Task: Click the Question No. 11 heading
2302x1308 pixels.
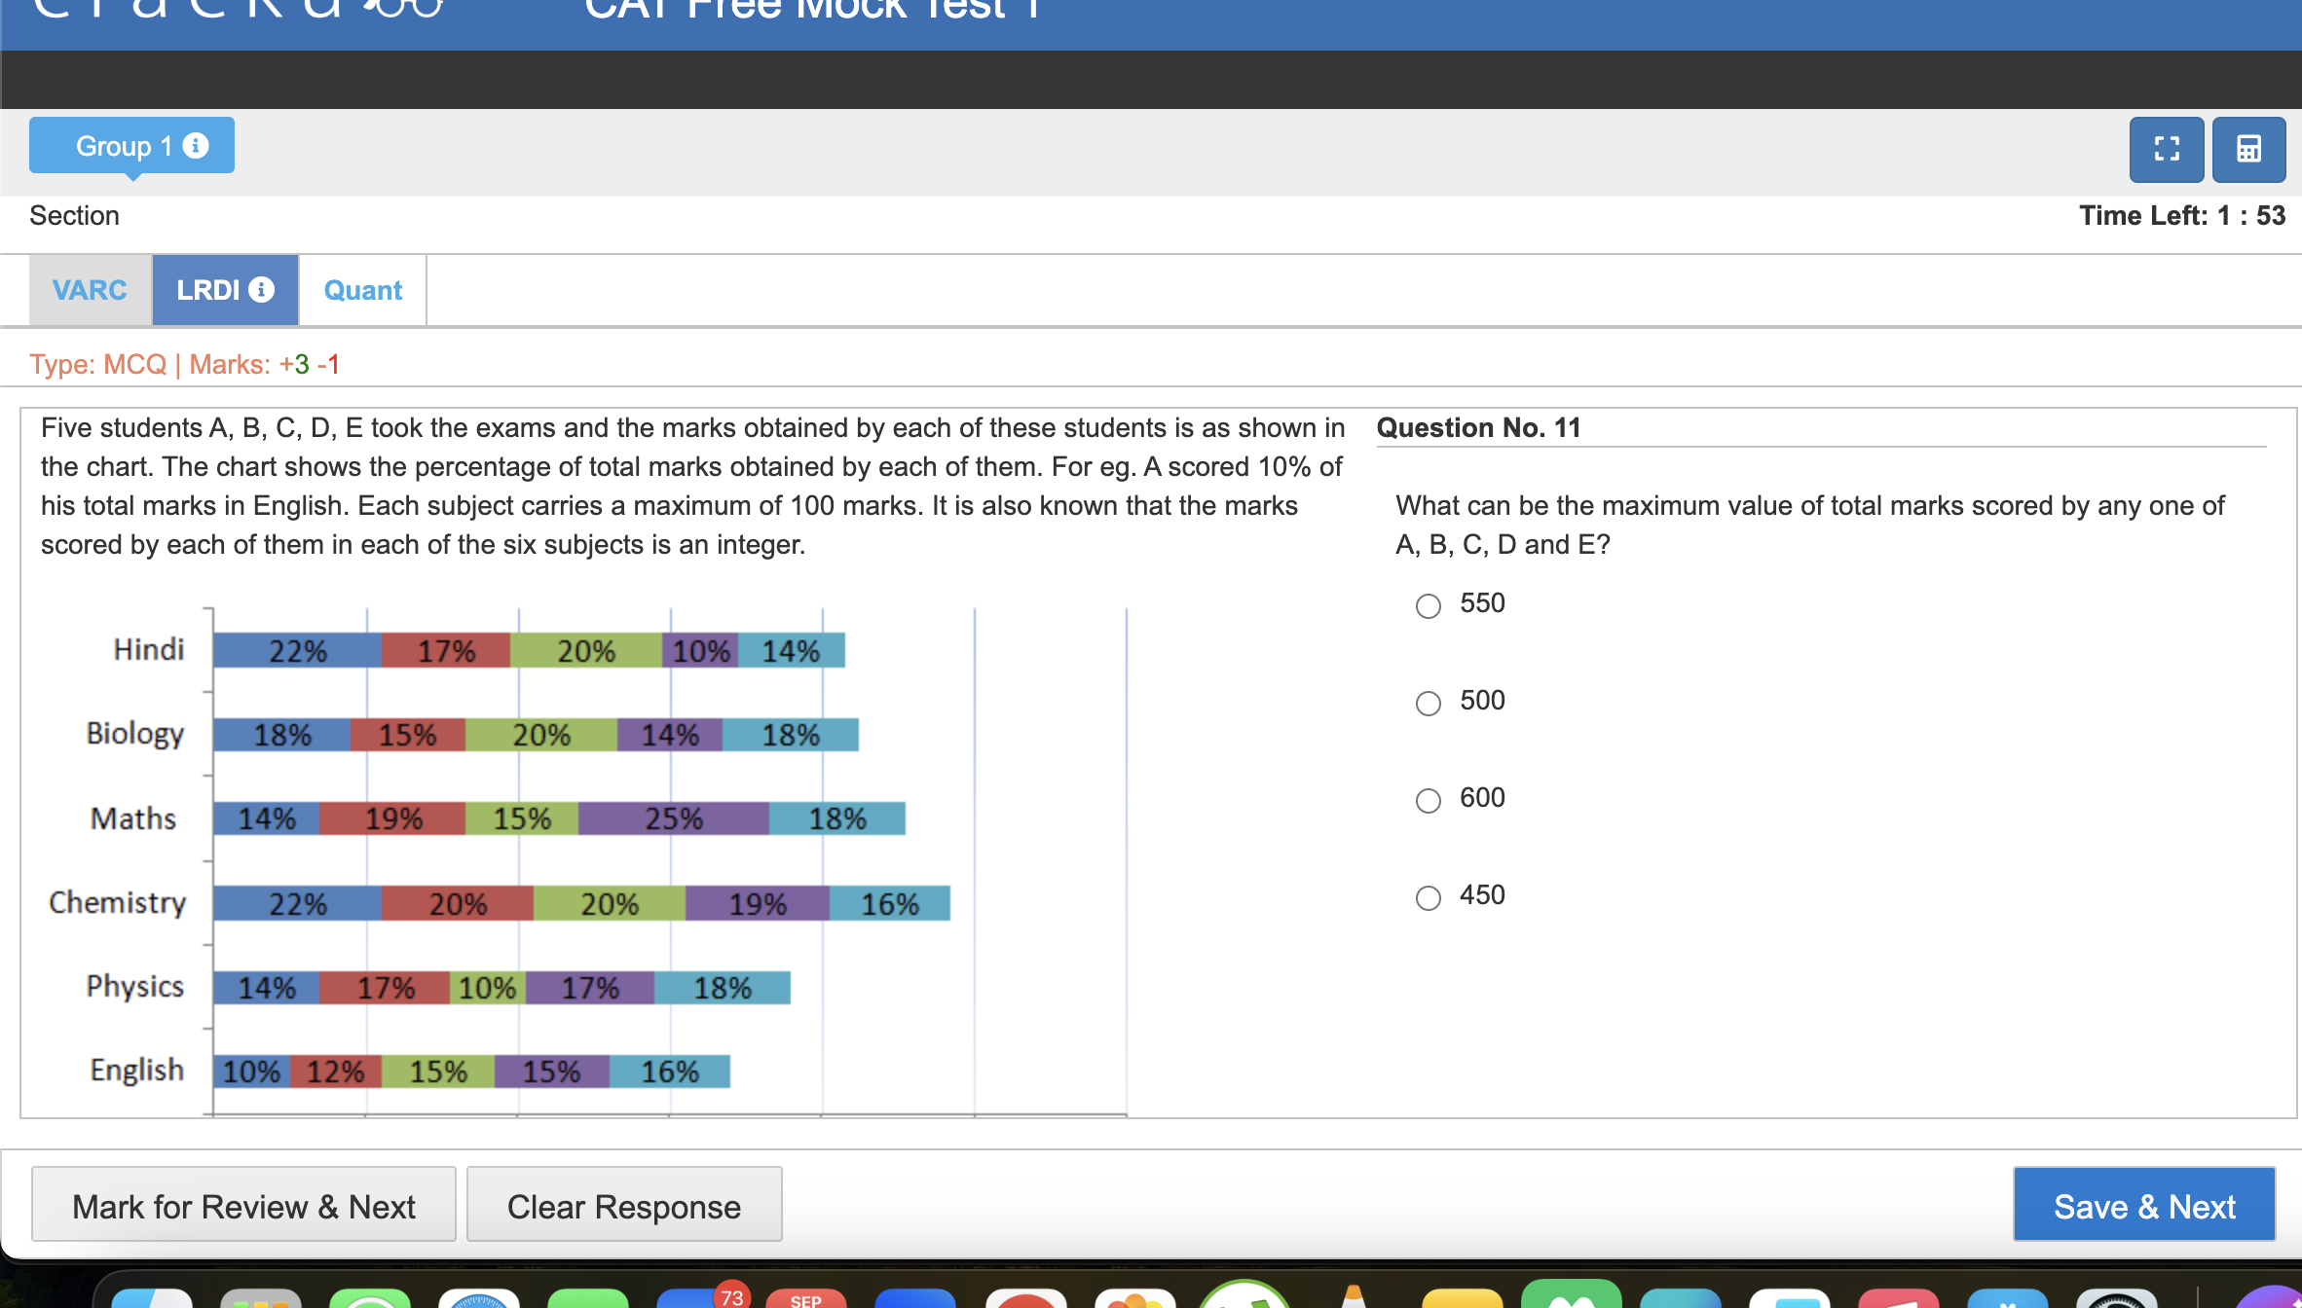Action: click(1478, 427)
